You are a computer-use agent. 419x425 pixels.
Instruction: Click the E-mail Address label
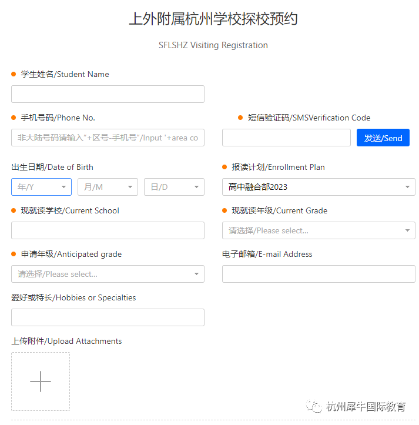267,254
